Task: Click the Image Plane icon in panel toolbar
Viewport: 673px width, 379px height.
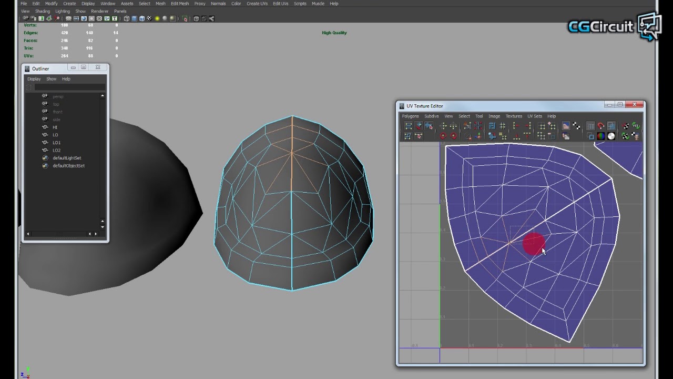Action: coord(49,18)
